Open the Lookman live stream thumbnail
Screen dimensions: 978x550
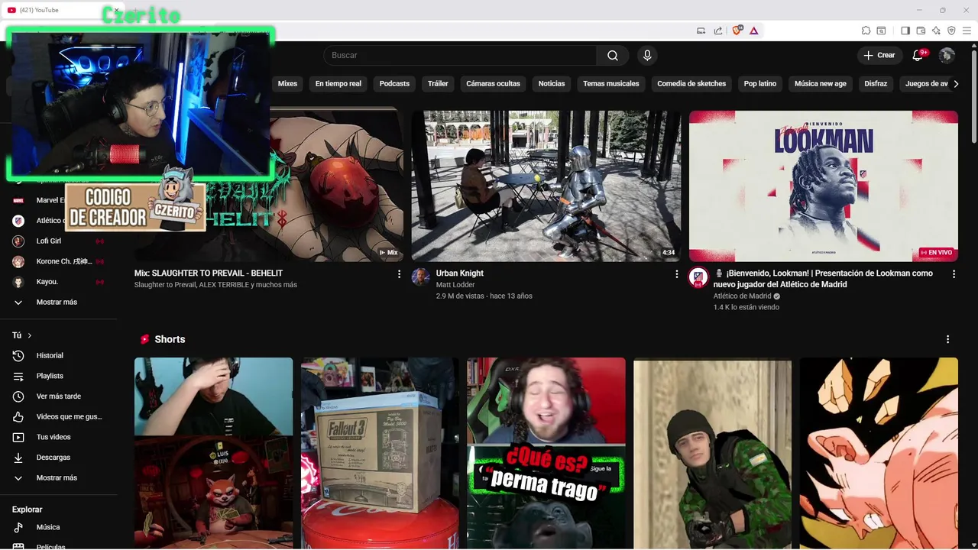(824, 186)
